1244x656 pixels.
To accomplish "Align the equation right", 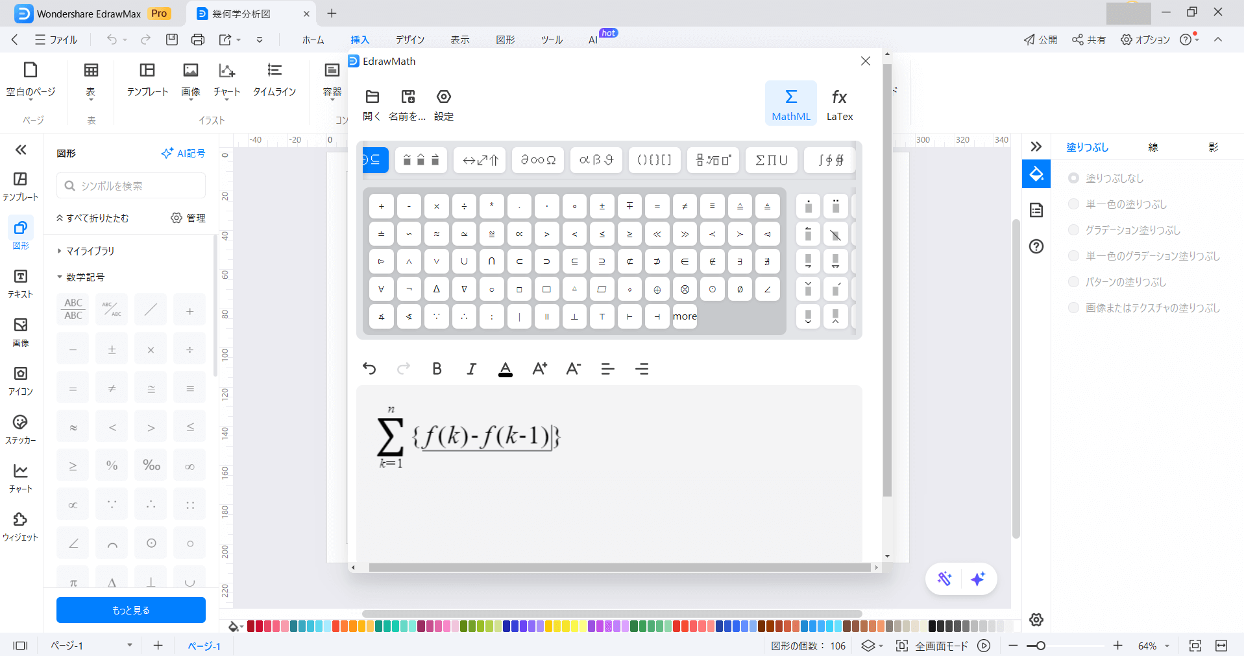I will click(642, 369).
